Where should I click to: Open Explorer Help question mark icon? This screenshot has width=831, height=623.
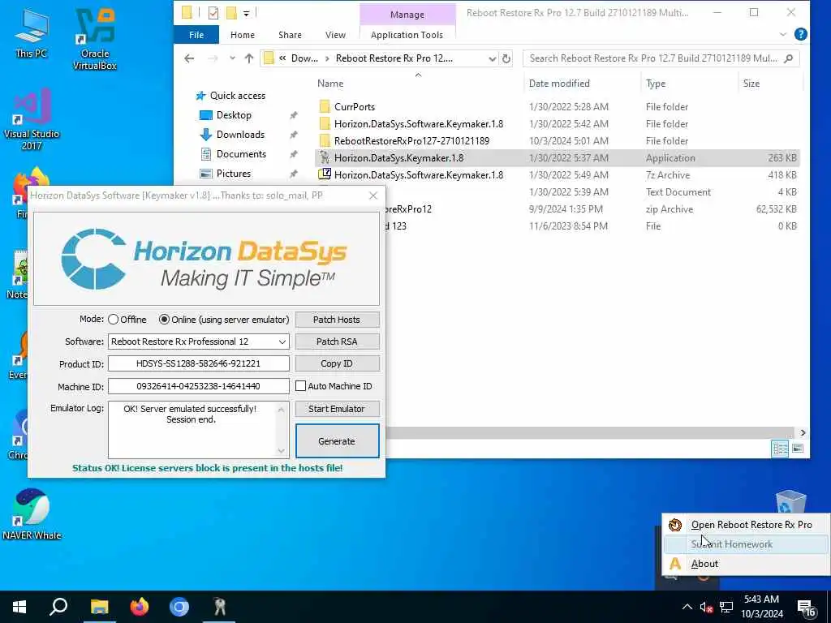801,34
